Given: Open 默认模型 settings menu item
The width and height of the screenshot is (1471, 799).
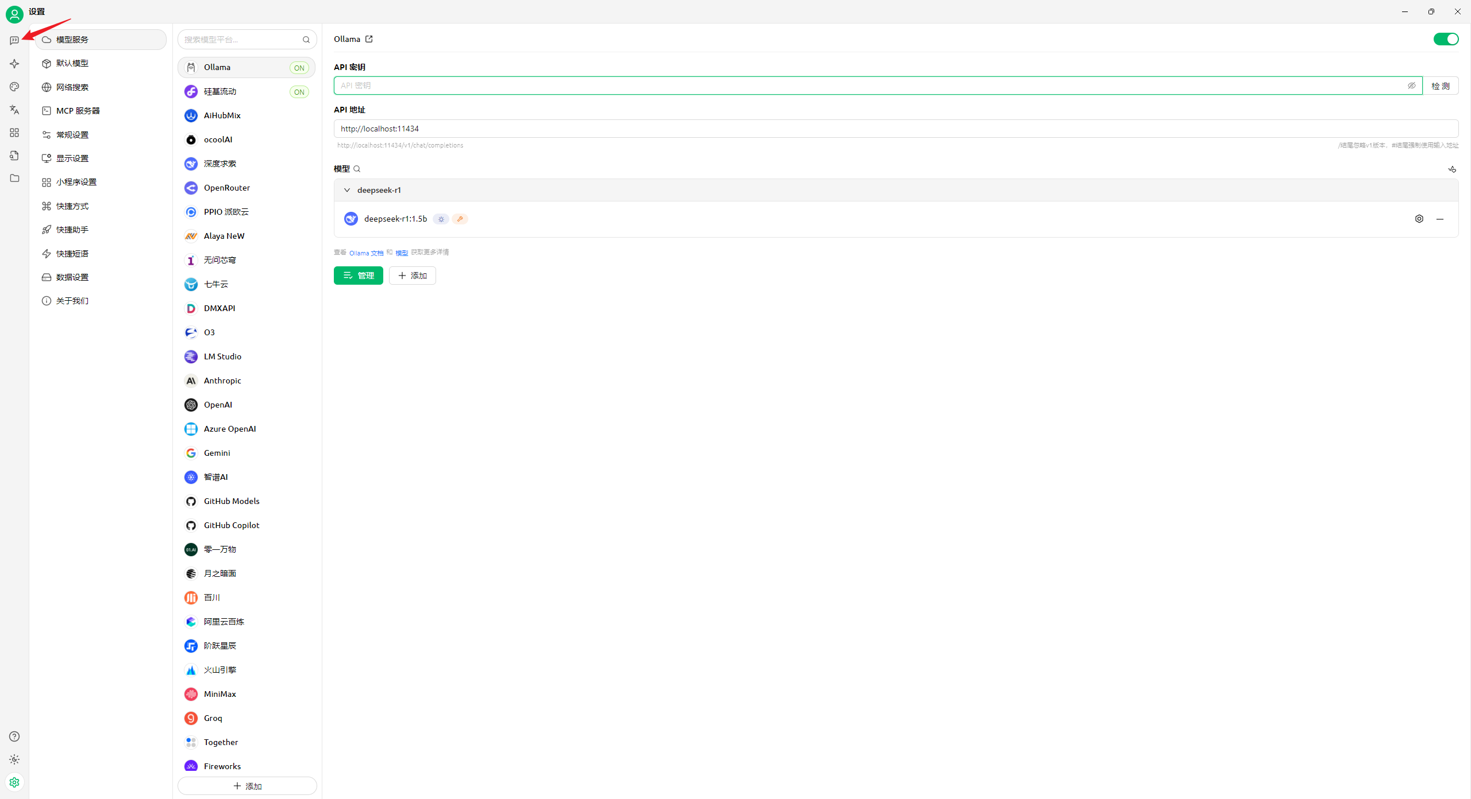Looking at the screenshot, I should click(x=72, y=63).
